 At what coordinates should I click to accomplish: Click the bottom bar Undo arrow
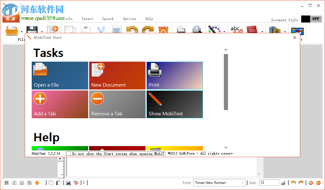(x=293, y=183)
